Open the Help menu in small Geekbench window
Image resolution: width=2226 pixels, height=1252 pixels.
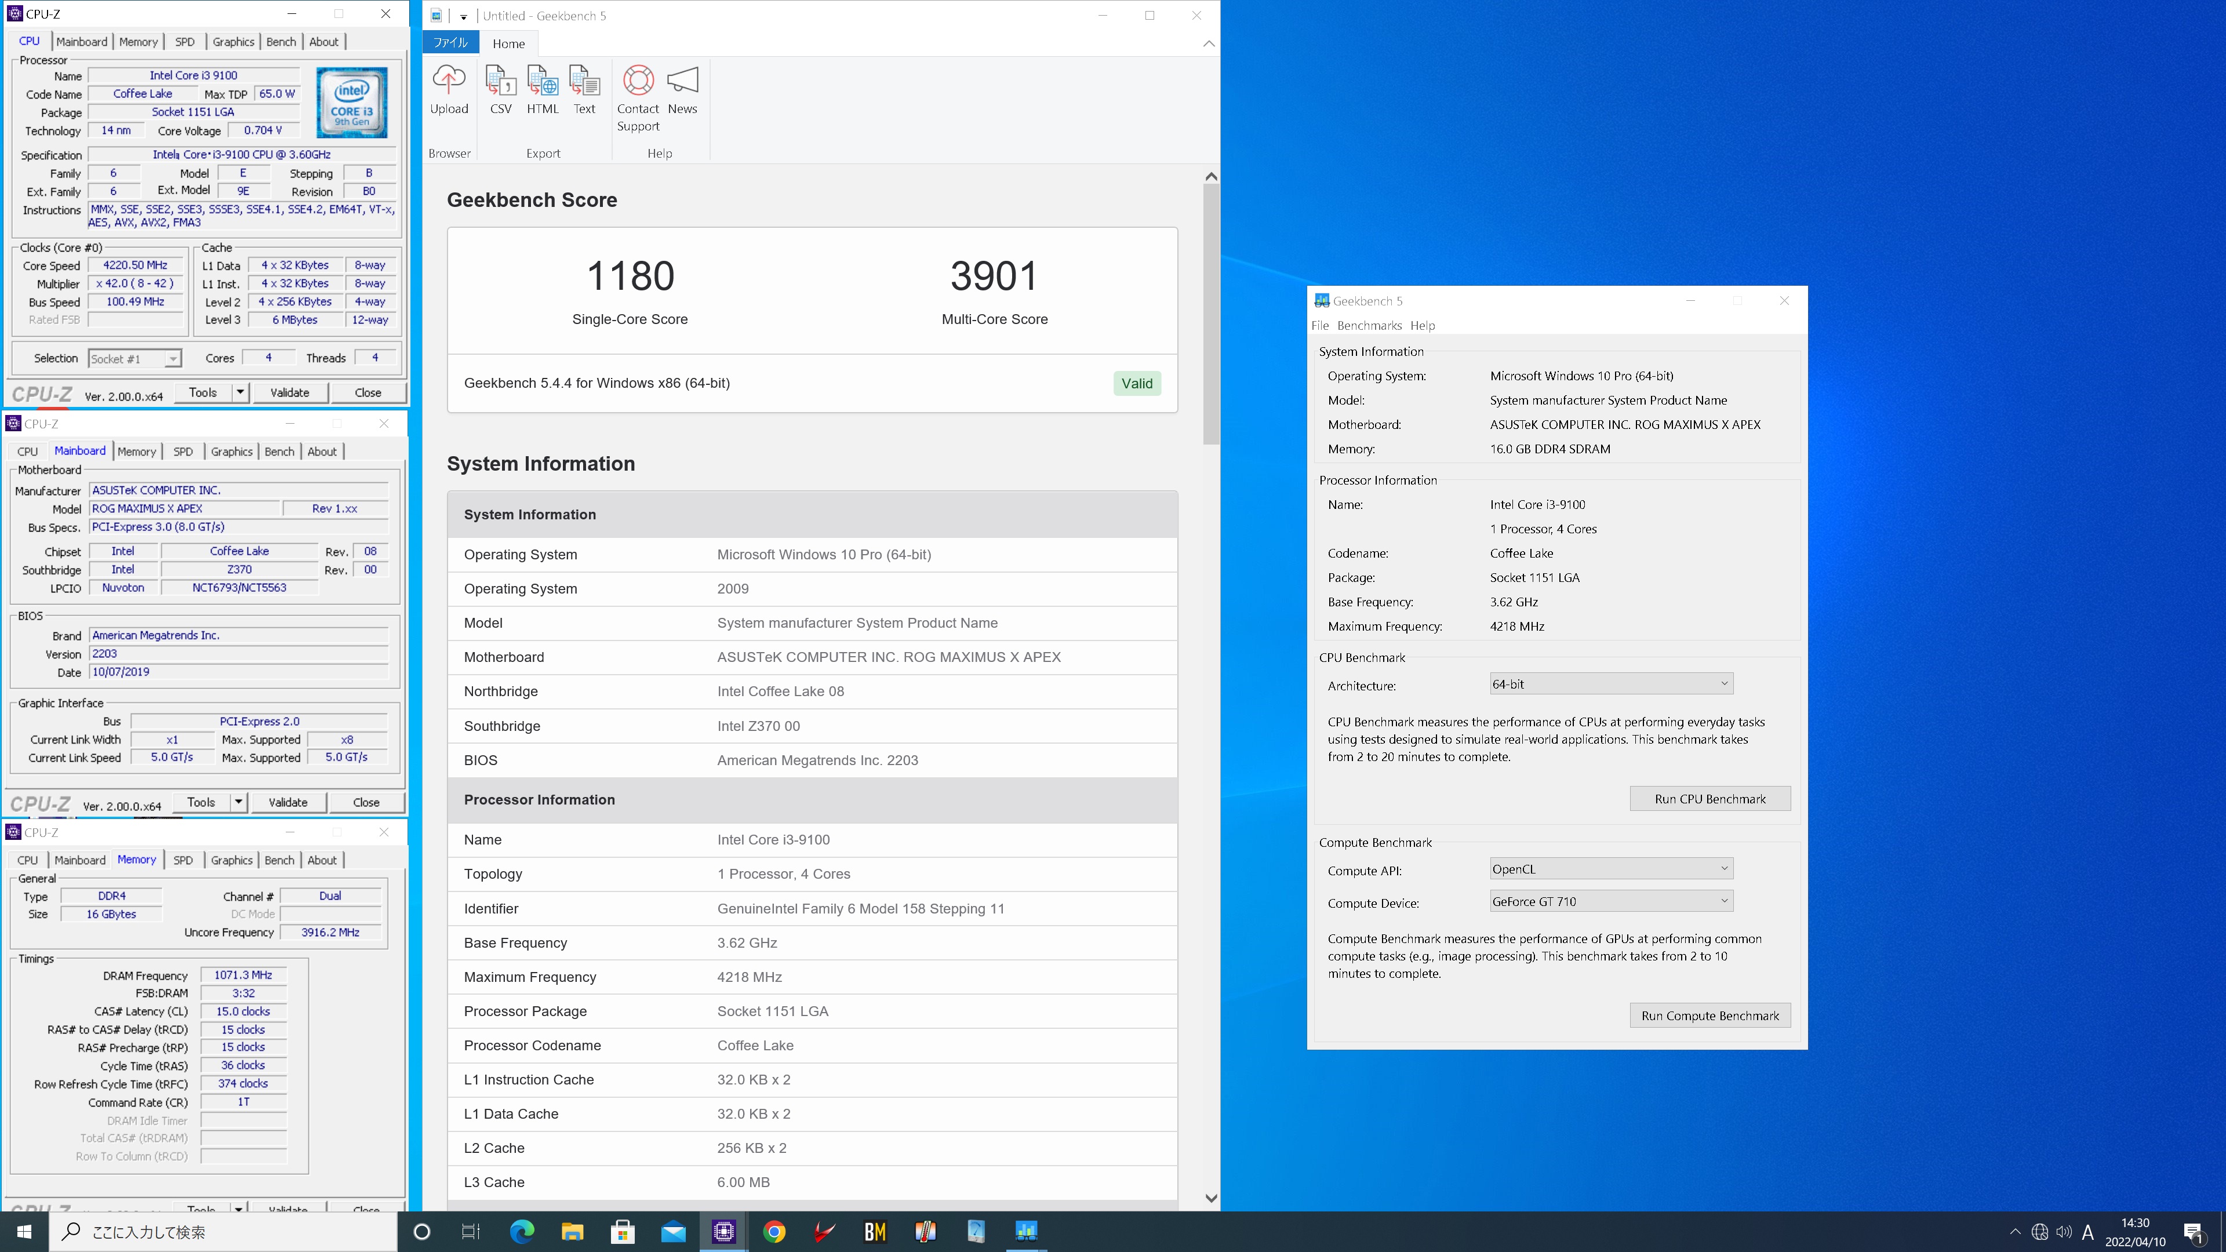[x=1421, y=325]
